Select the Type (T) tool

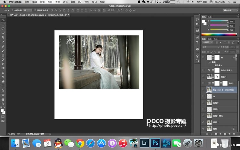(3, 86)
